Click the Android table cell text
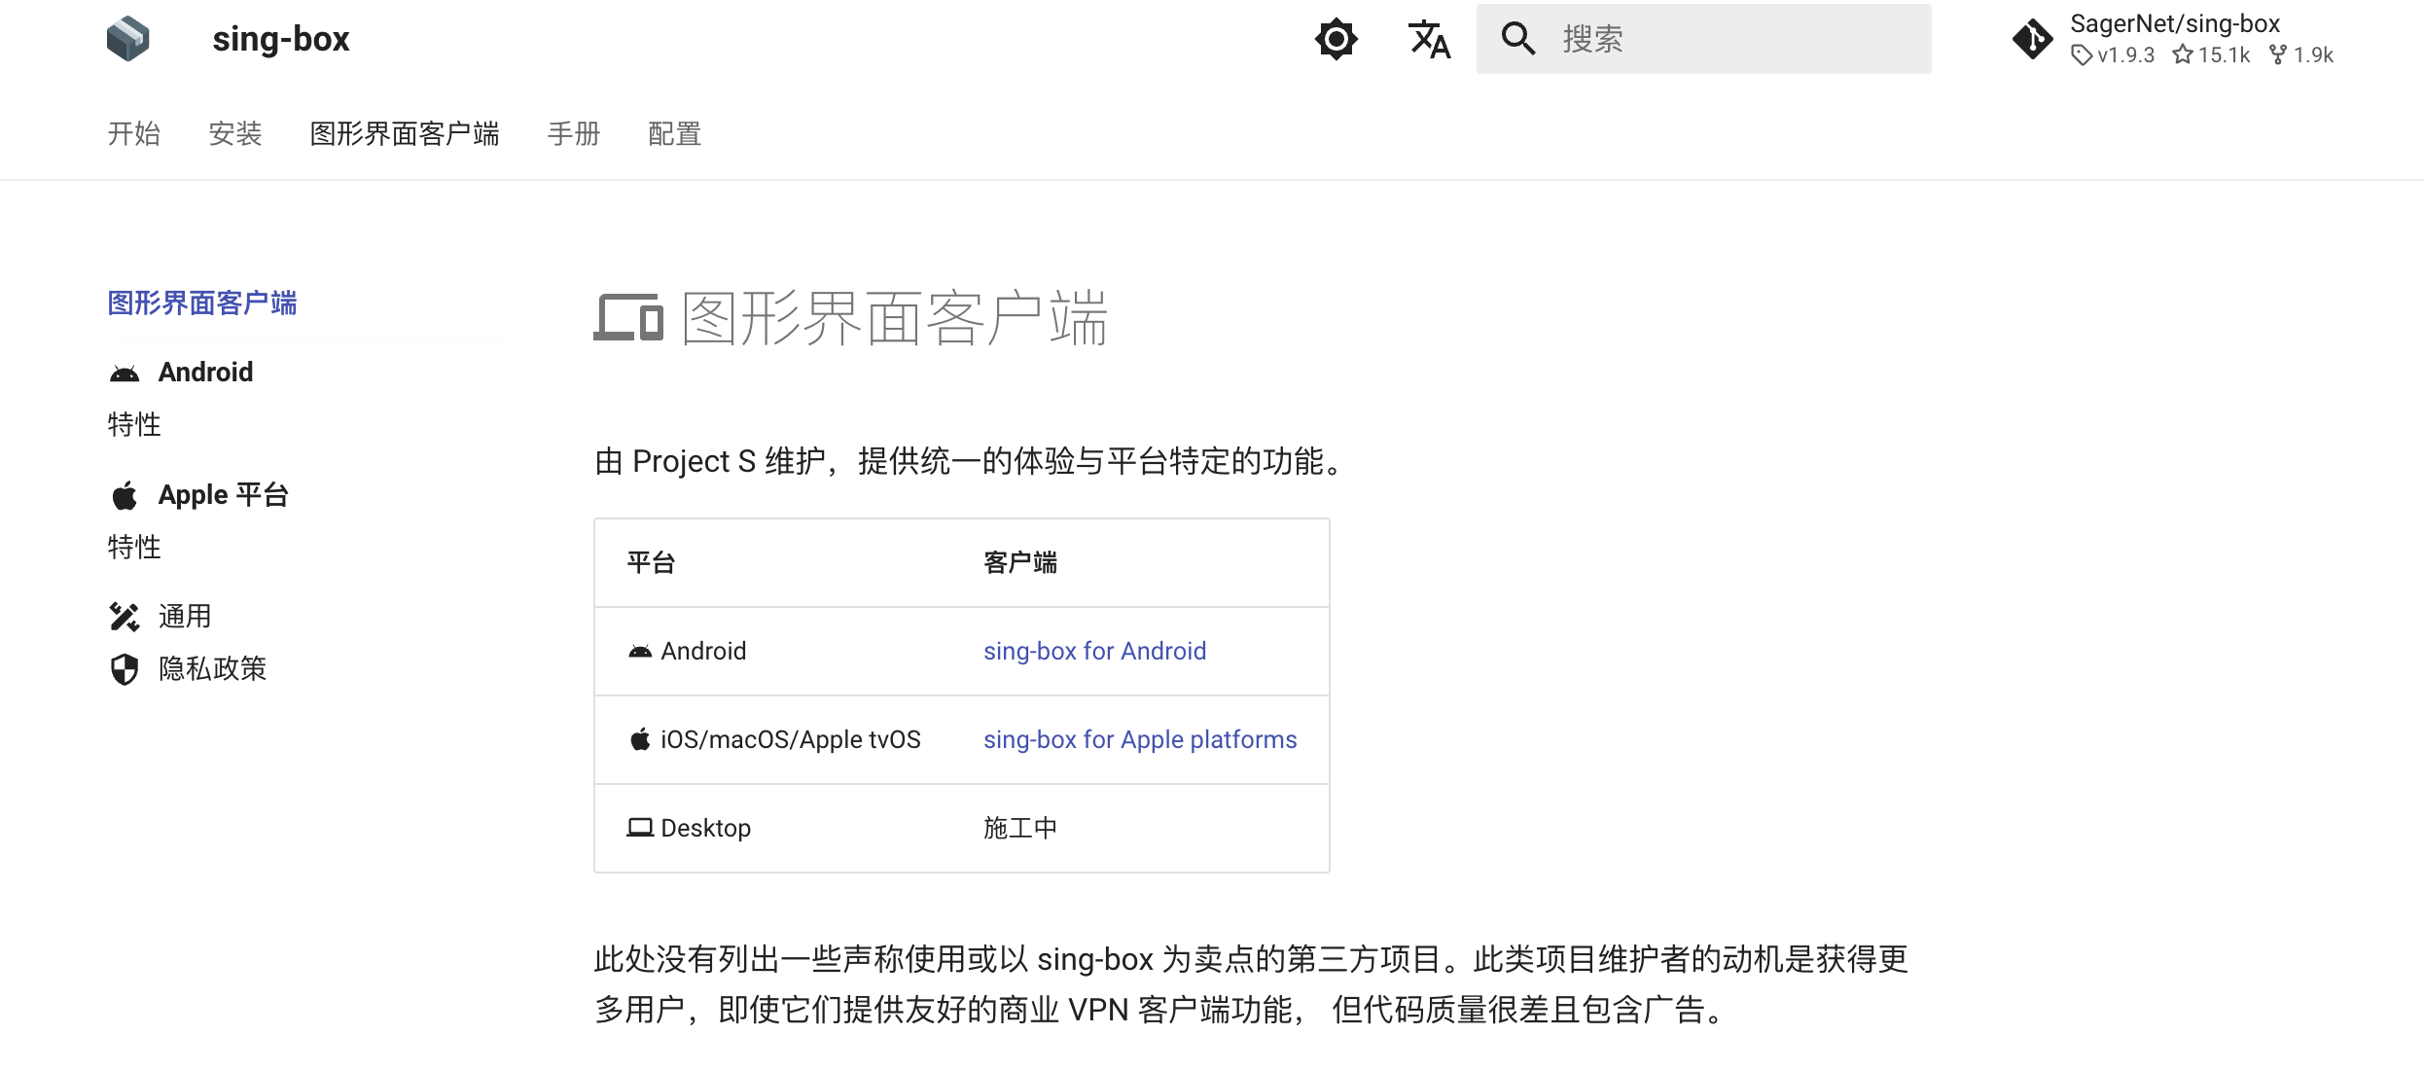The height and width of the screenshot is (1070, 2424). point(703,651)
